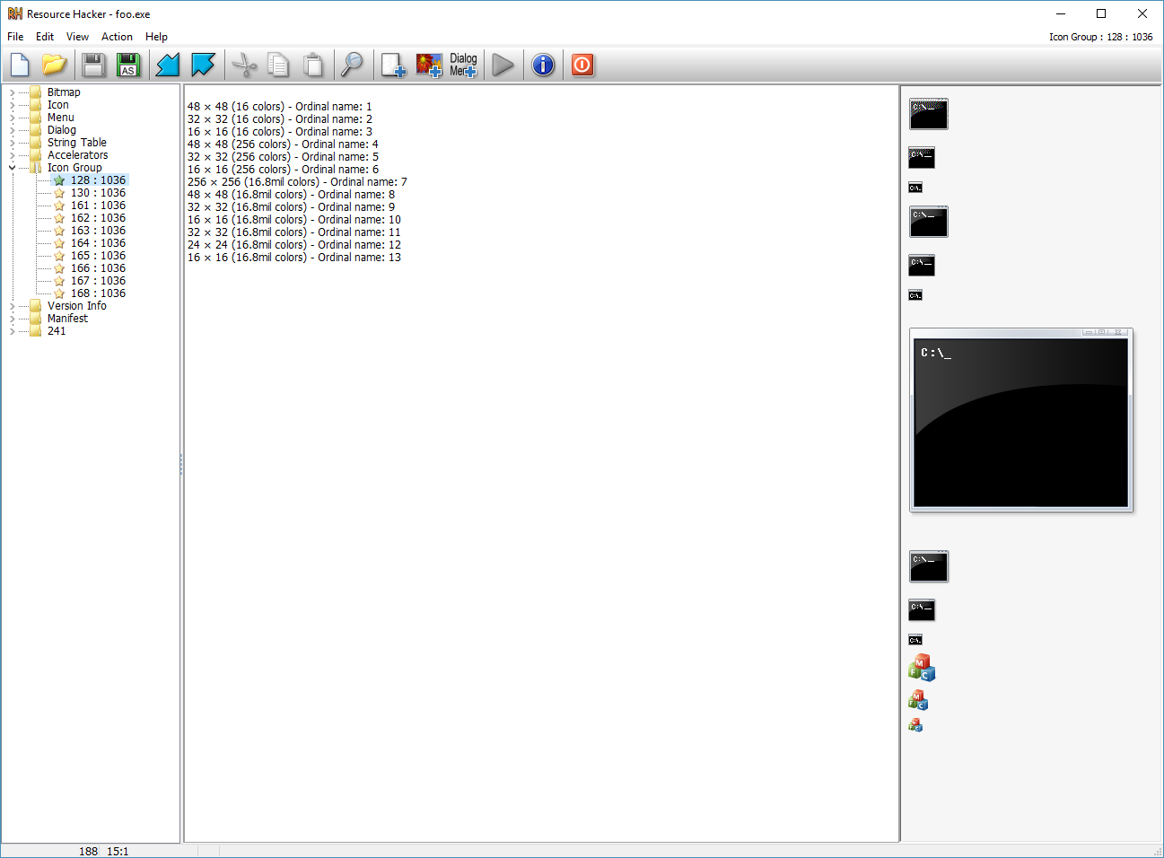Expand the Icon tree node arrow
1164x858 pixels.
[12, 105]
